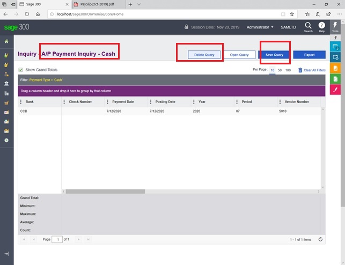
Task: Click Clear All Filters link
Action: click(314, 70)
